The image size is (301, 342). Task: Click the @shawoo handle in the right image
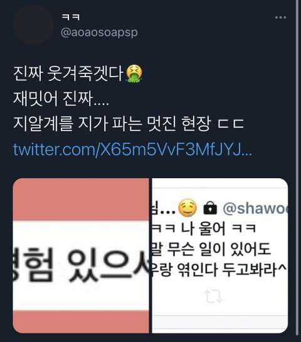pyautogui.click(x=255, y=208)
